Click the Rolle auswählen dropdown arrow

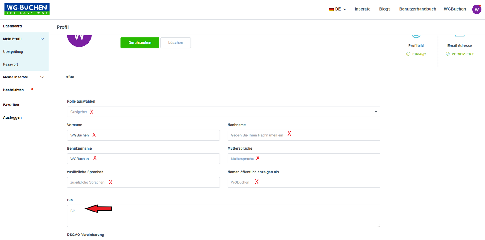[x=376, y=112]
